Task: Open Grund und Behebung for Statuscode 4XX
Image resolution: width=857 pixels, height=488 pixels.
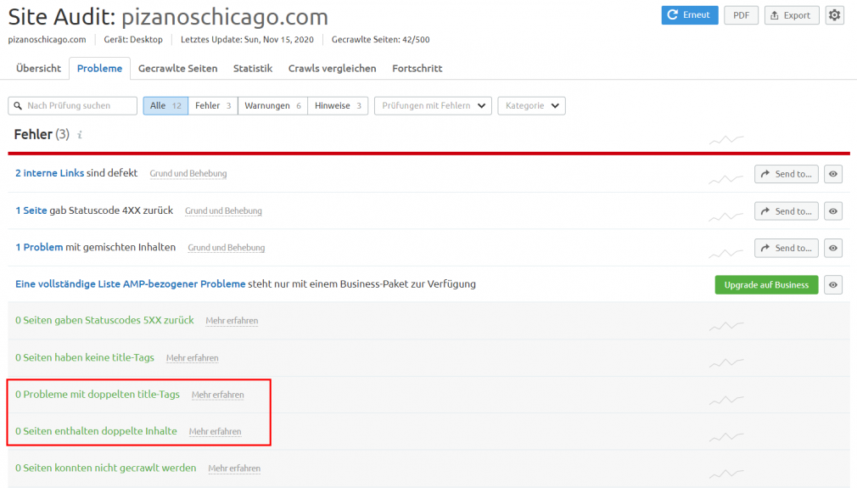Action: 223,210
